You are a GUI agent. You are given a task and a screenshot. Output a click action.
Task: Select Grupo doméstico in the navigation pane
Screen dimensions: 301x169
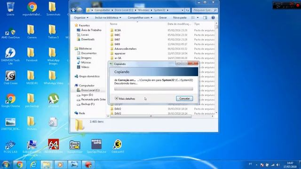[x=87, y=76]
